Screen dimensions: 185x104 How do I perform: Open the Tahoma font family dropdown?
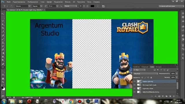coord(29,6)
